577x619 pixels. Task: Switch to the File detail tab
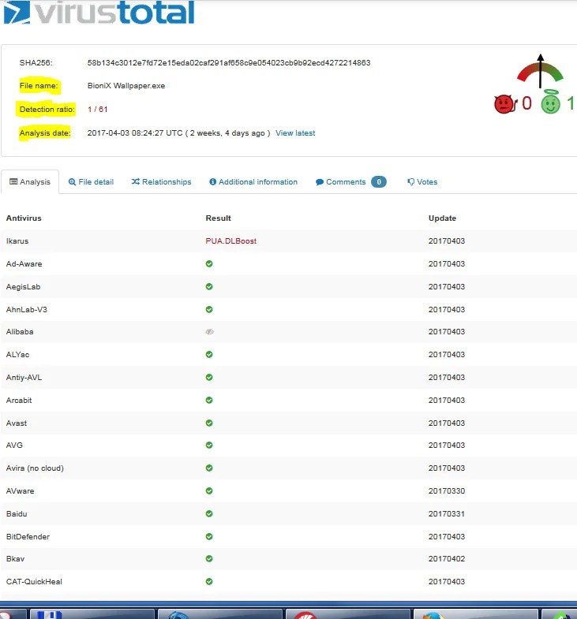91,182
